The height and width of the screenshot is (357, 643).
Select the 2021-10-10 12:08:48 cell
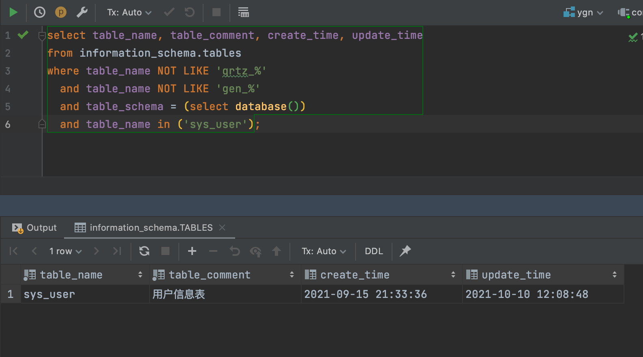pyautogui.click(x=543, y=294)
